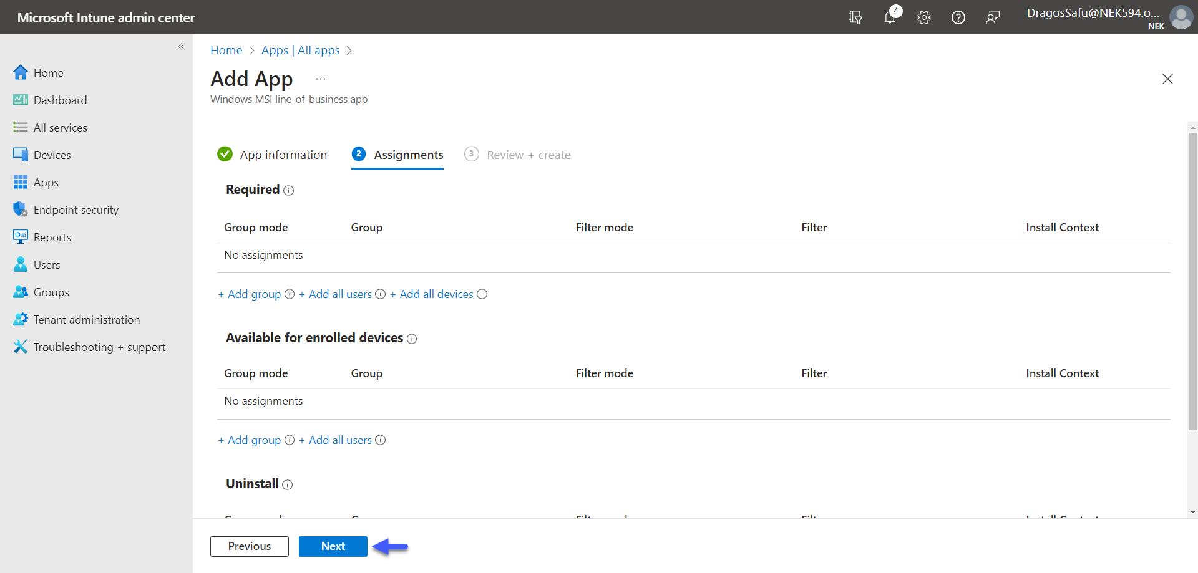1198x573 pixels.
Task: Click the Dashboard icon in sidebar
Action: click(21, 100)
